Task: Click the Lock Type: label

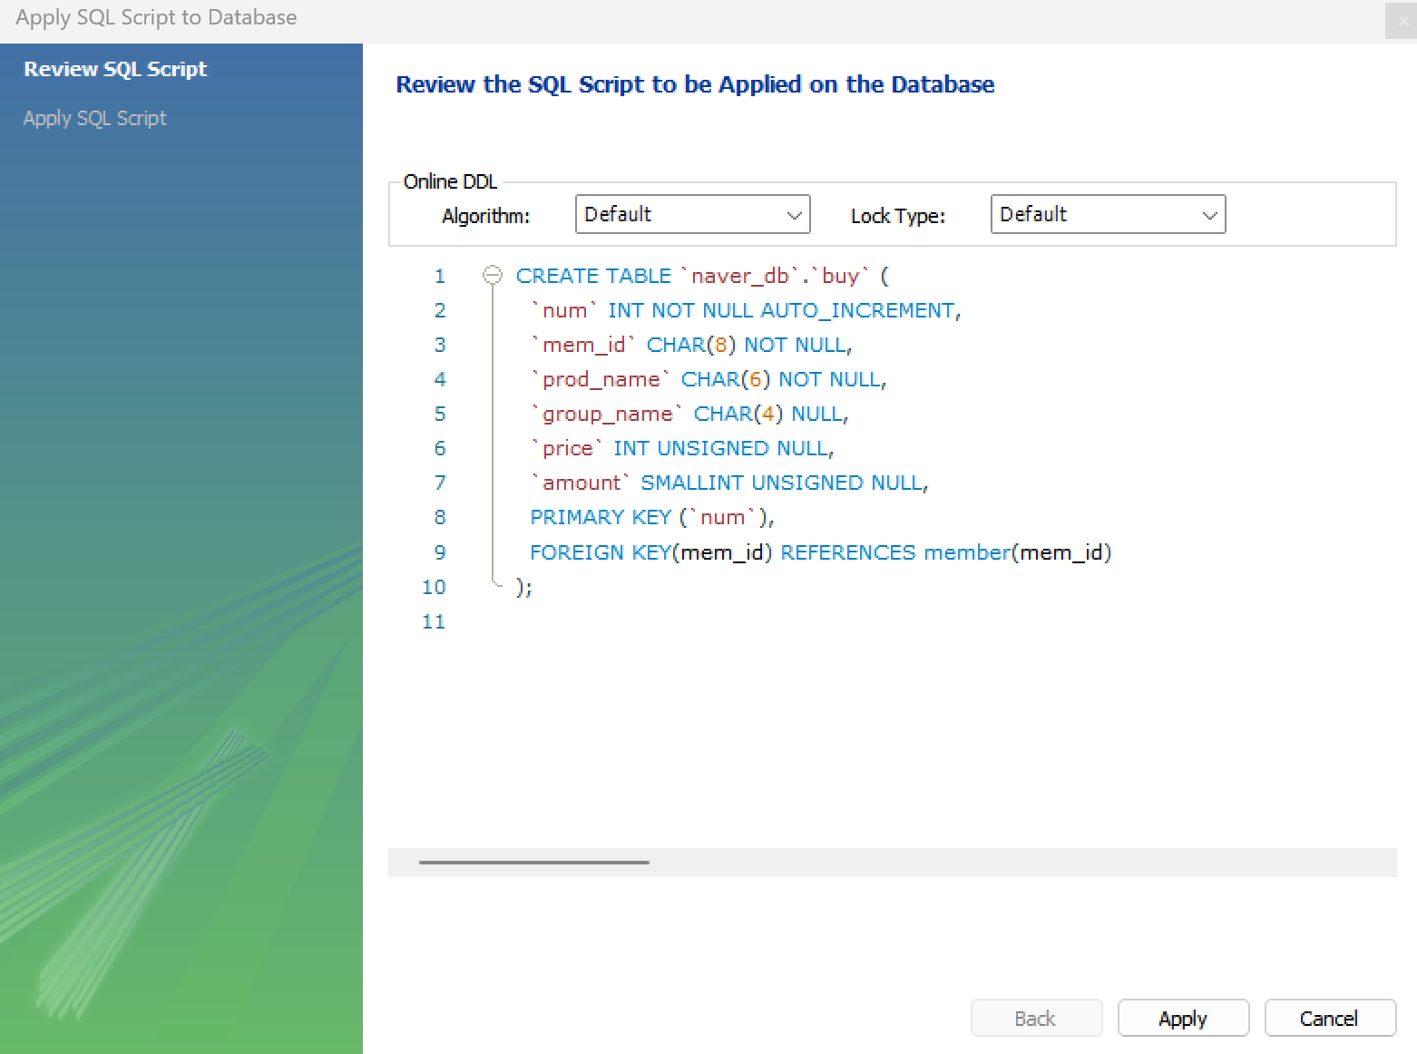Action: (898, 216)
